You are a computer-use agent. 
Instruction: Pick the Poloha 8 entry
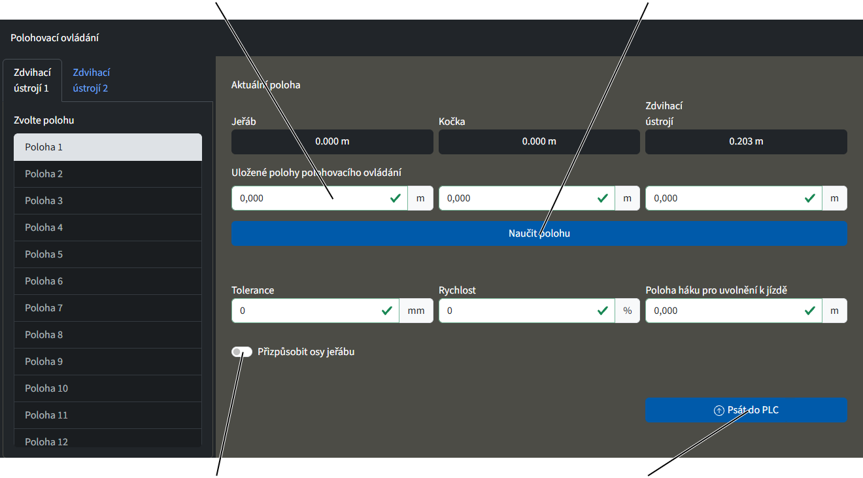(x=108, y=335)
